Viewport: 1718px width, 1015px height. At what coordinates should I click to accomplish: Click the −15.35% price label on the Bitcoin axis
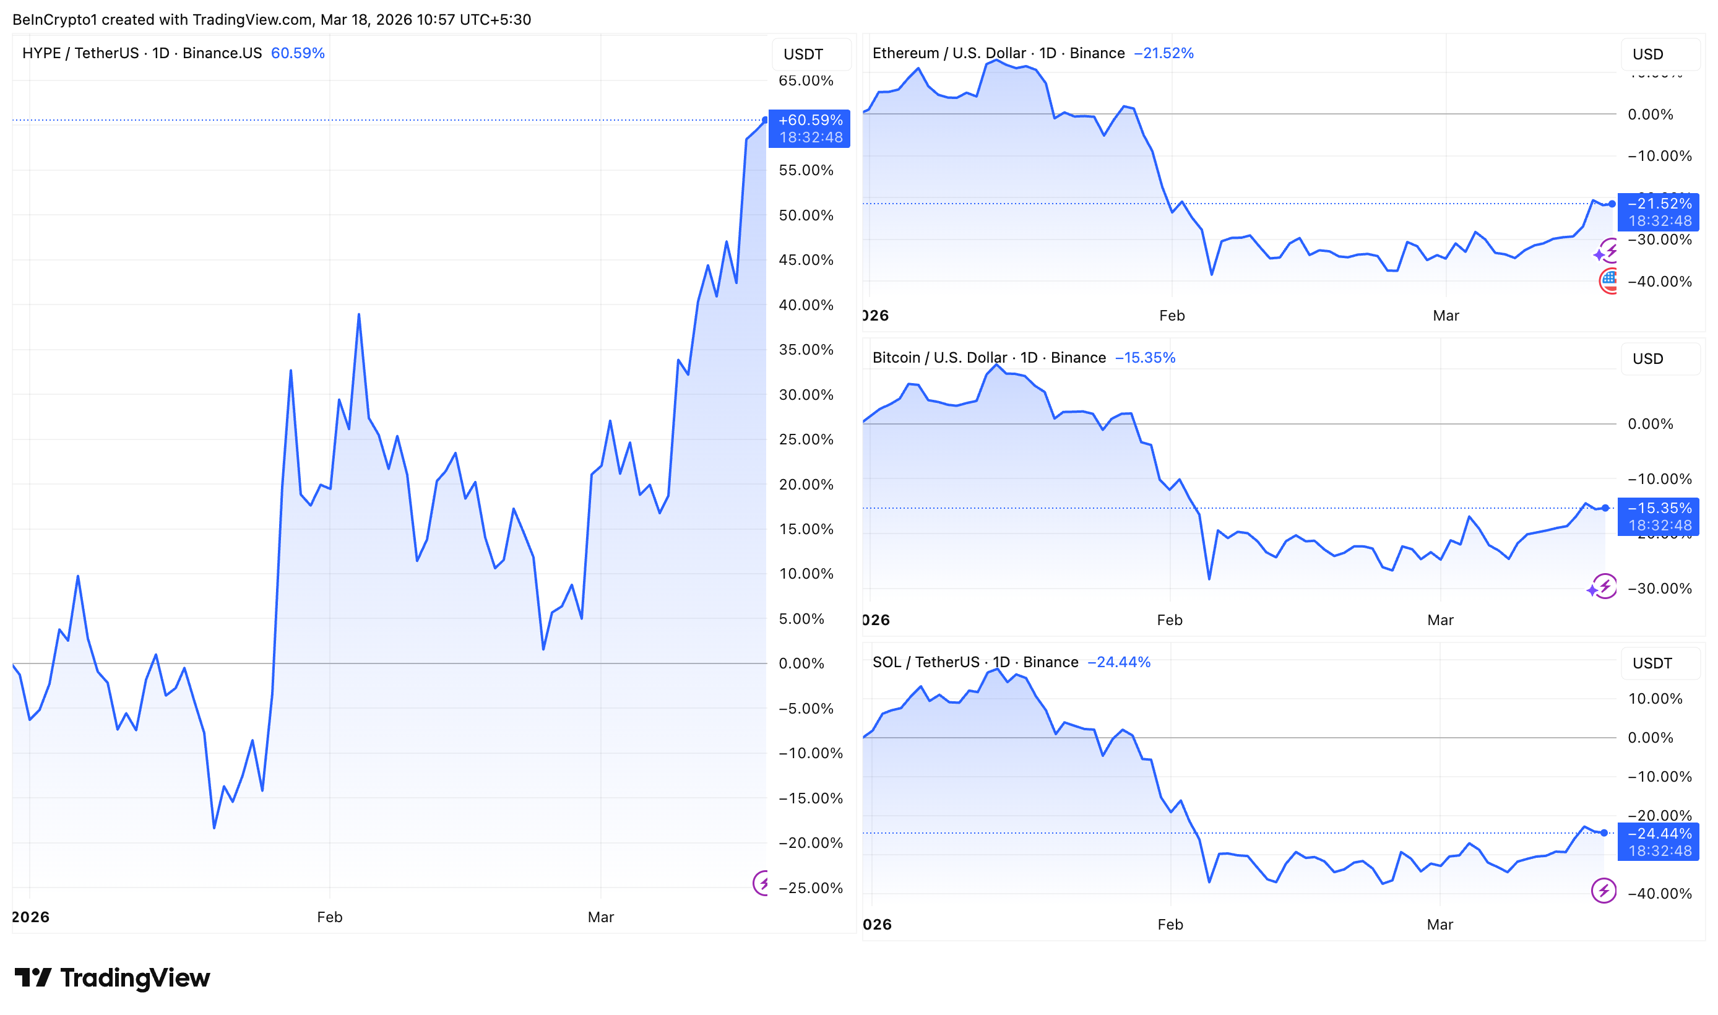click(x=1659, y=516)
